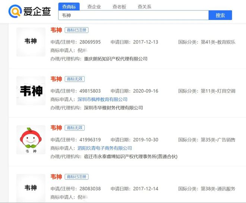This screenshot has height=203, width=246.
Task: Open applicant 泗阳玖青电子商务有限公司
Action: (105, 148)
